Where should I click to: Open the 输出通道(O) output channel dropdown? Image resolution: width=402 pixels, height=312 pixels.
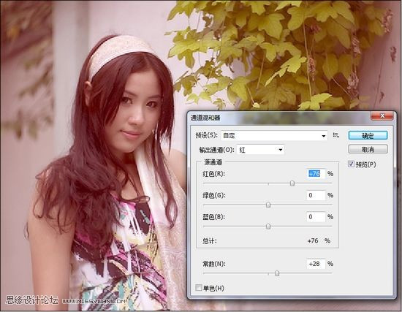(x=260, y=150)
